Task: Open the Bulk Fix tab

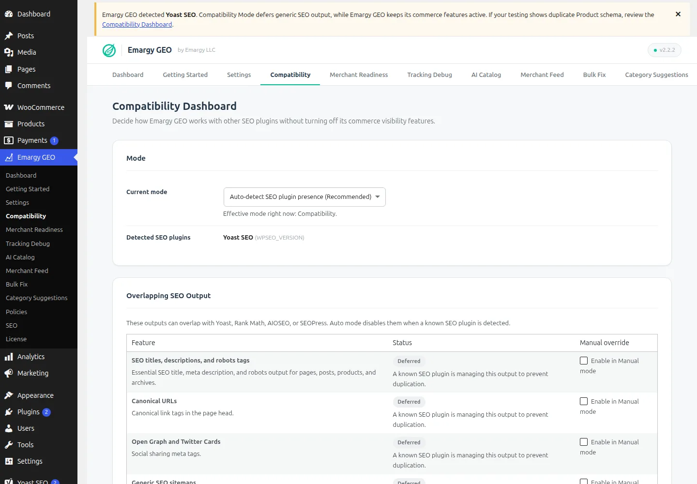Action: [x=594, y=75]
